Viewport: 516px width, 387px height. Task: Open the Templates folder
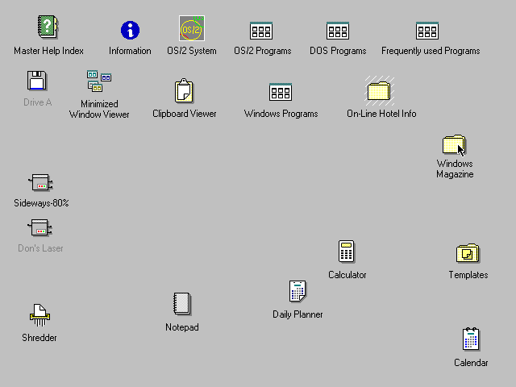[x=468, y=253]
